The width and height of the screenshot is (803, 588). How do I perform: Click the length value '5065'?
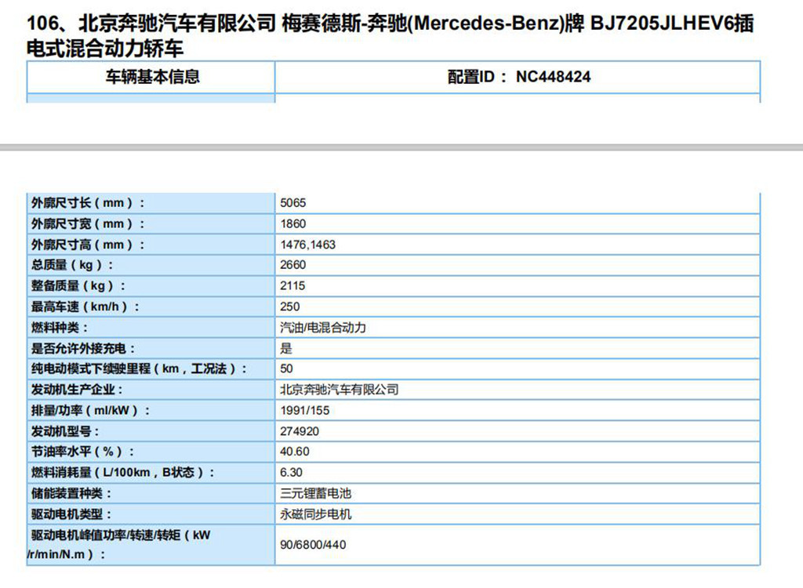293,203
